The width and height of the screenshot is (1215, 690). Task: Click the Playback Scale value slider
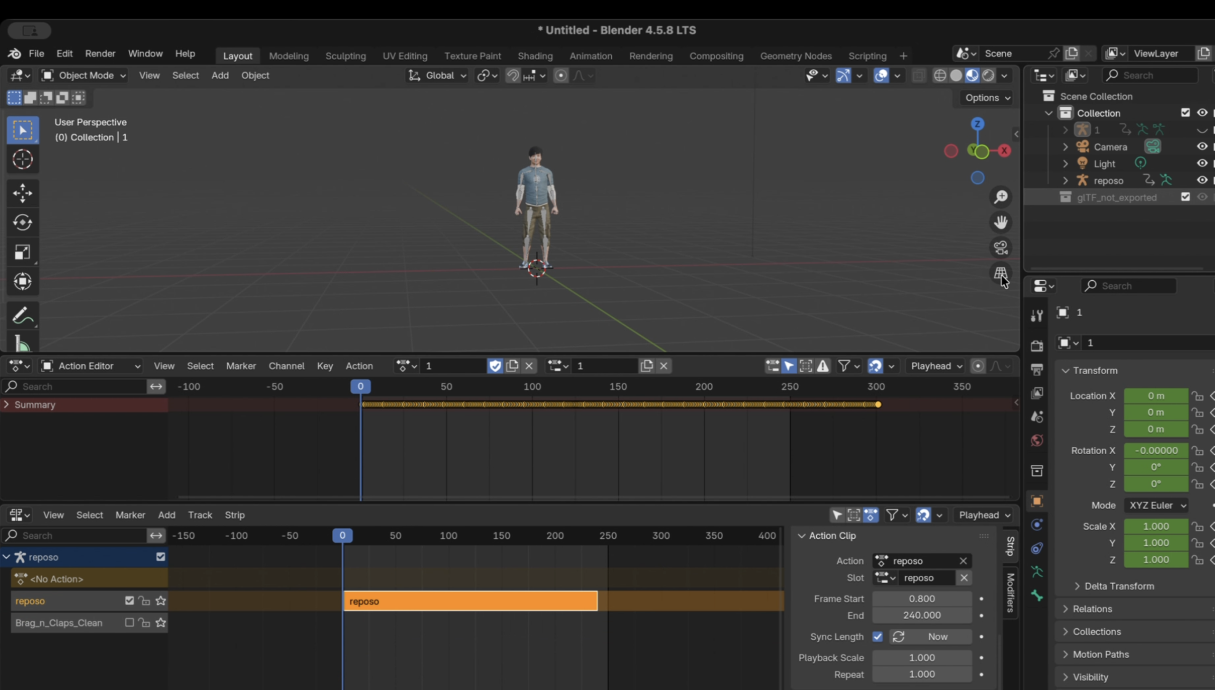(x=921, y=658)
